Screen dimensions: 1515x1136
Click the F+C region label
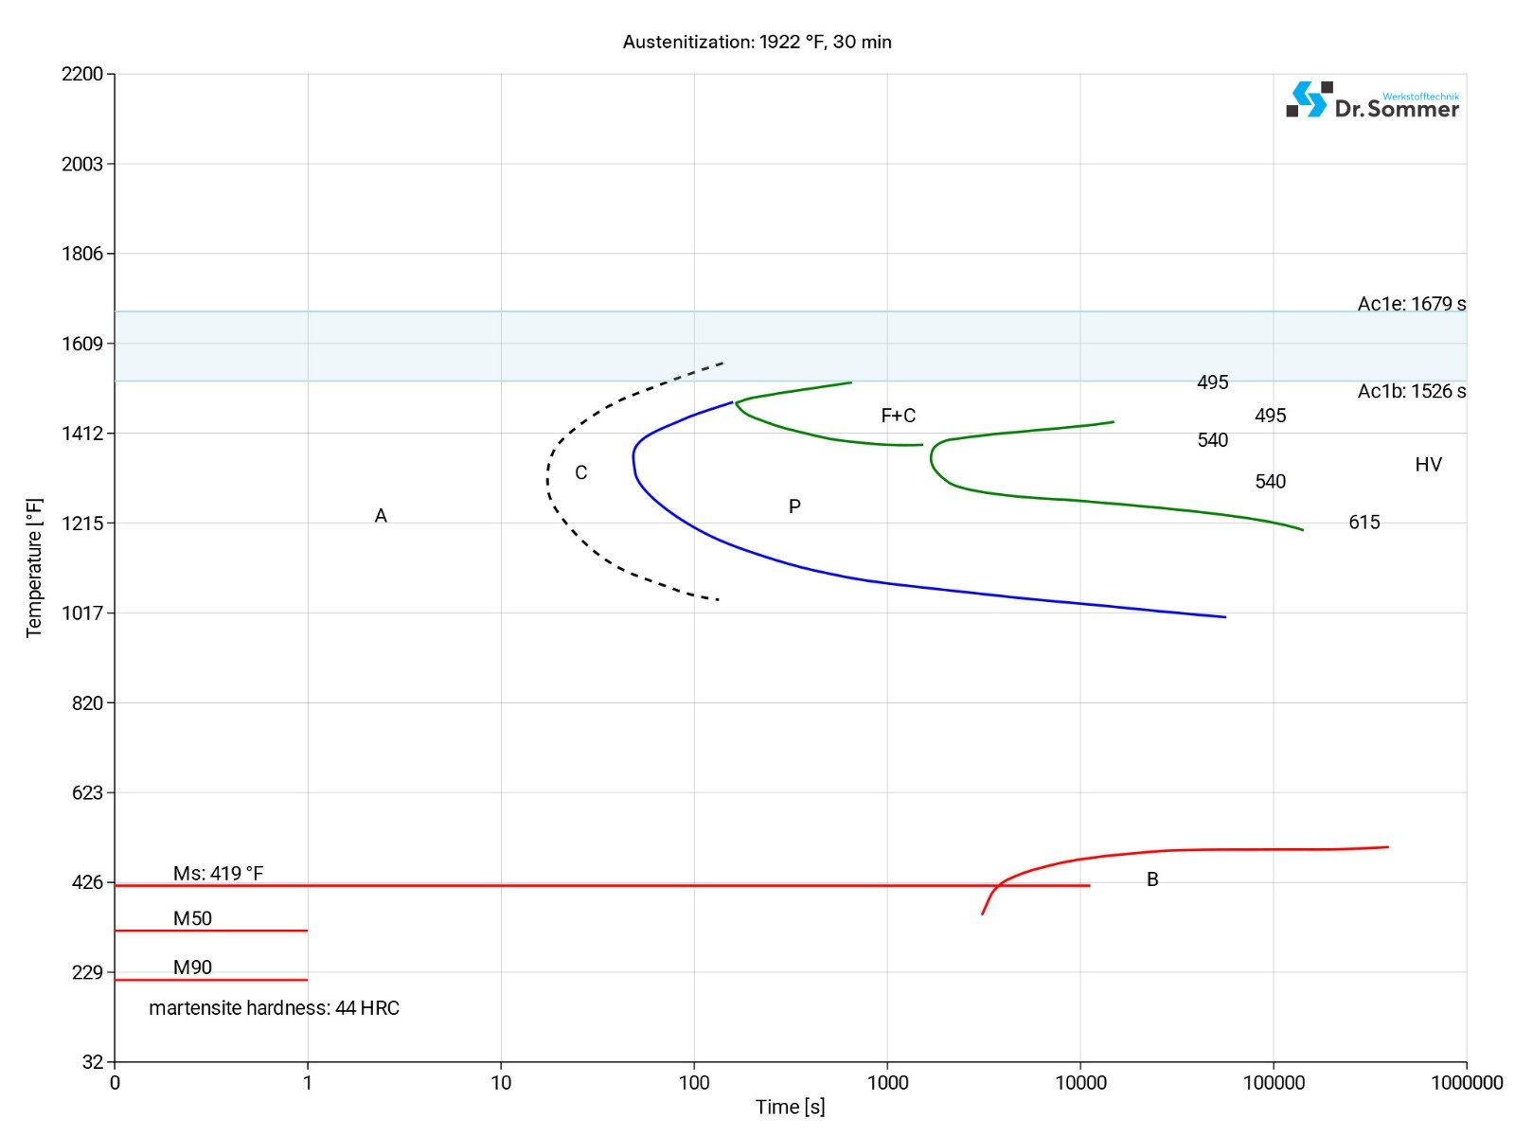[x=898, y=416]
